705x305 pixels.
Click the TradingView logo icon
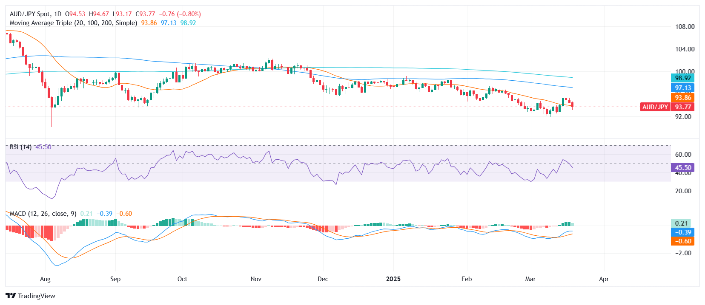[11, 296]
